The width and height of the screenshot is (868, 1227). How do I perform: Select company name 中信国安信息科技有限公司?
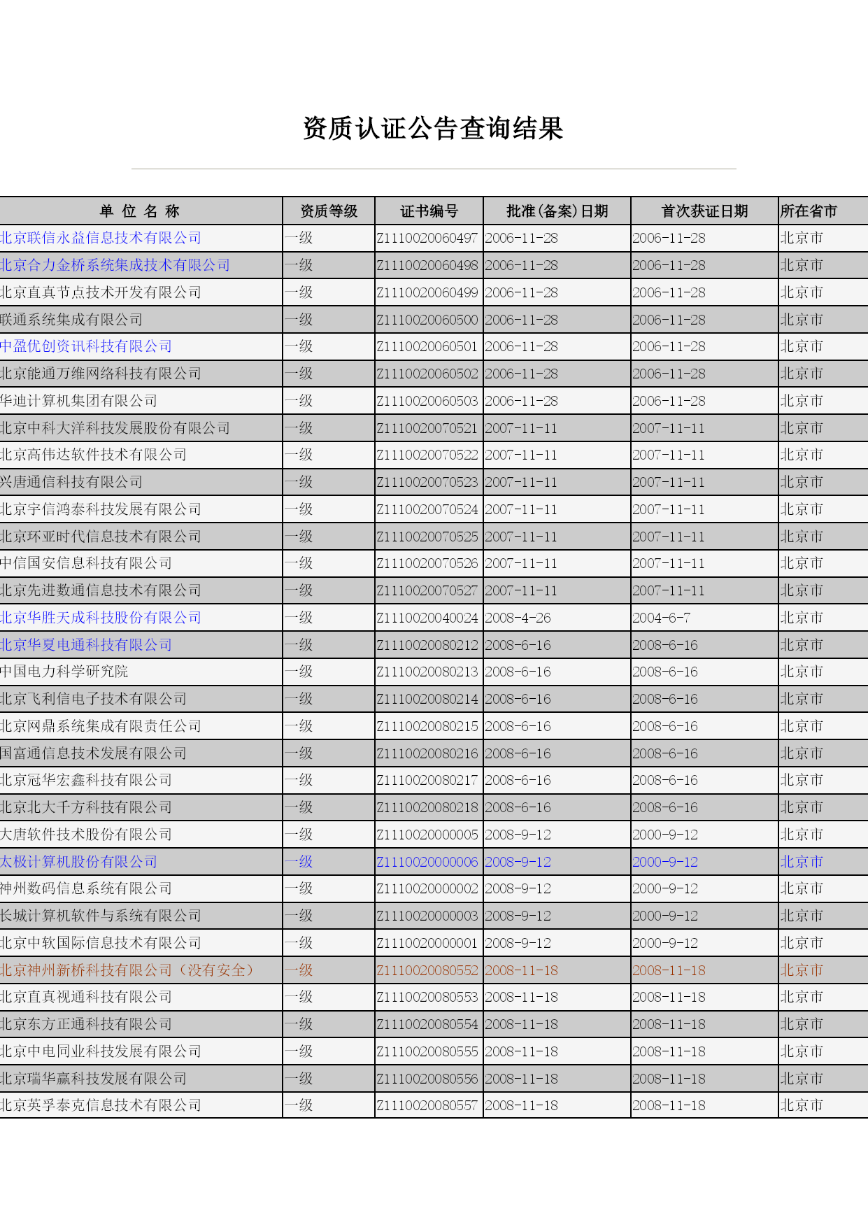86,563
